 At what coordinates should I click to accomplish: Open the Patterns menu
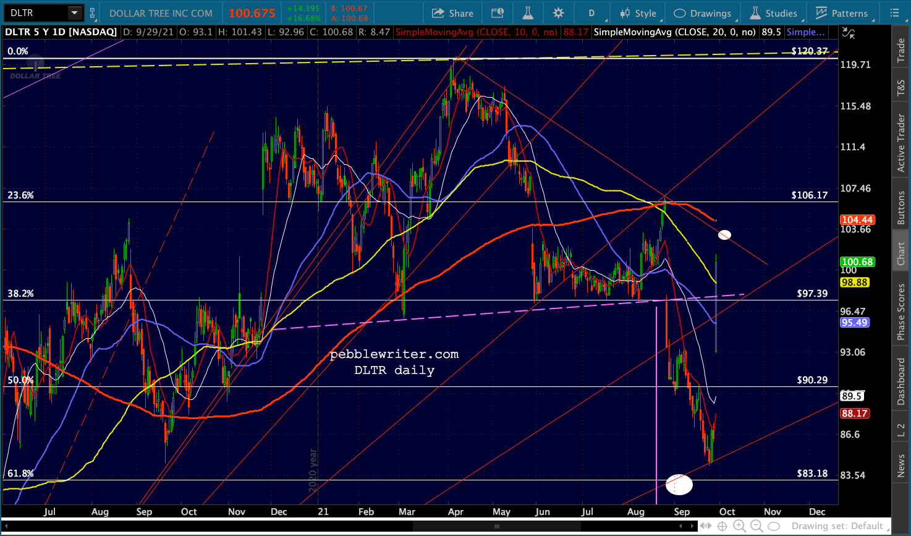(842, 13)
